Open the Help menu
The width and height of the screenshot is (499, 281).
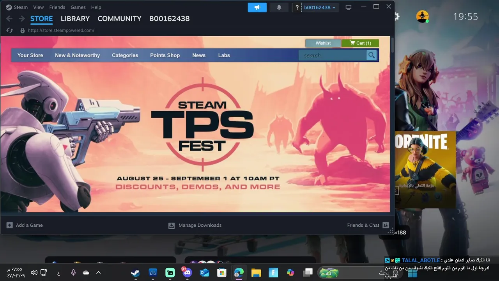click(x=96, y=7)
